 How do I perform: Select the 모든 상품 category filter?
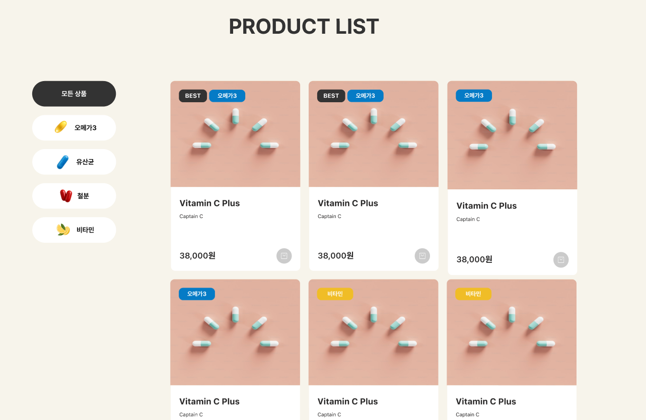tap(74, 94)
